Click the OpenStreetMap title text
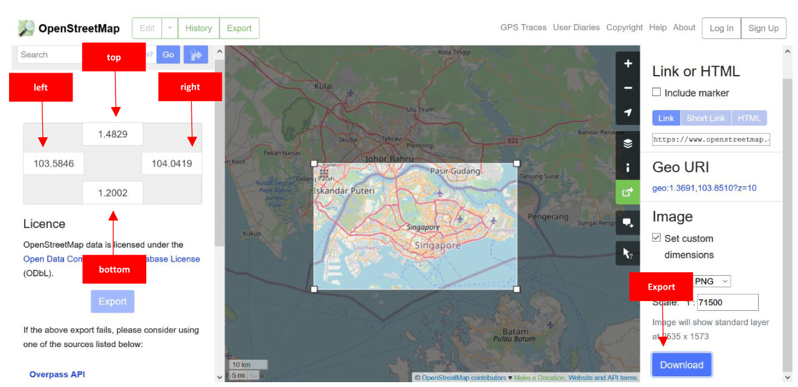798x387 pixels. (x=79, y=28)
